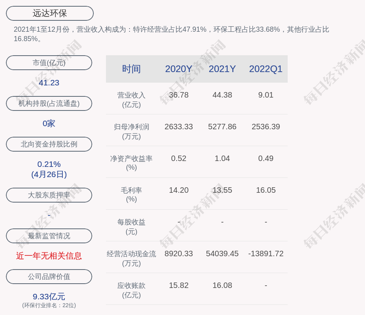Click market value 41.23
365x315 pixels.
tap(49, 83)
